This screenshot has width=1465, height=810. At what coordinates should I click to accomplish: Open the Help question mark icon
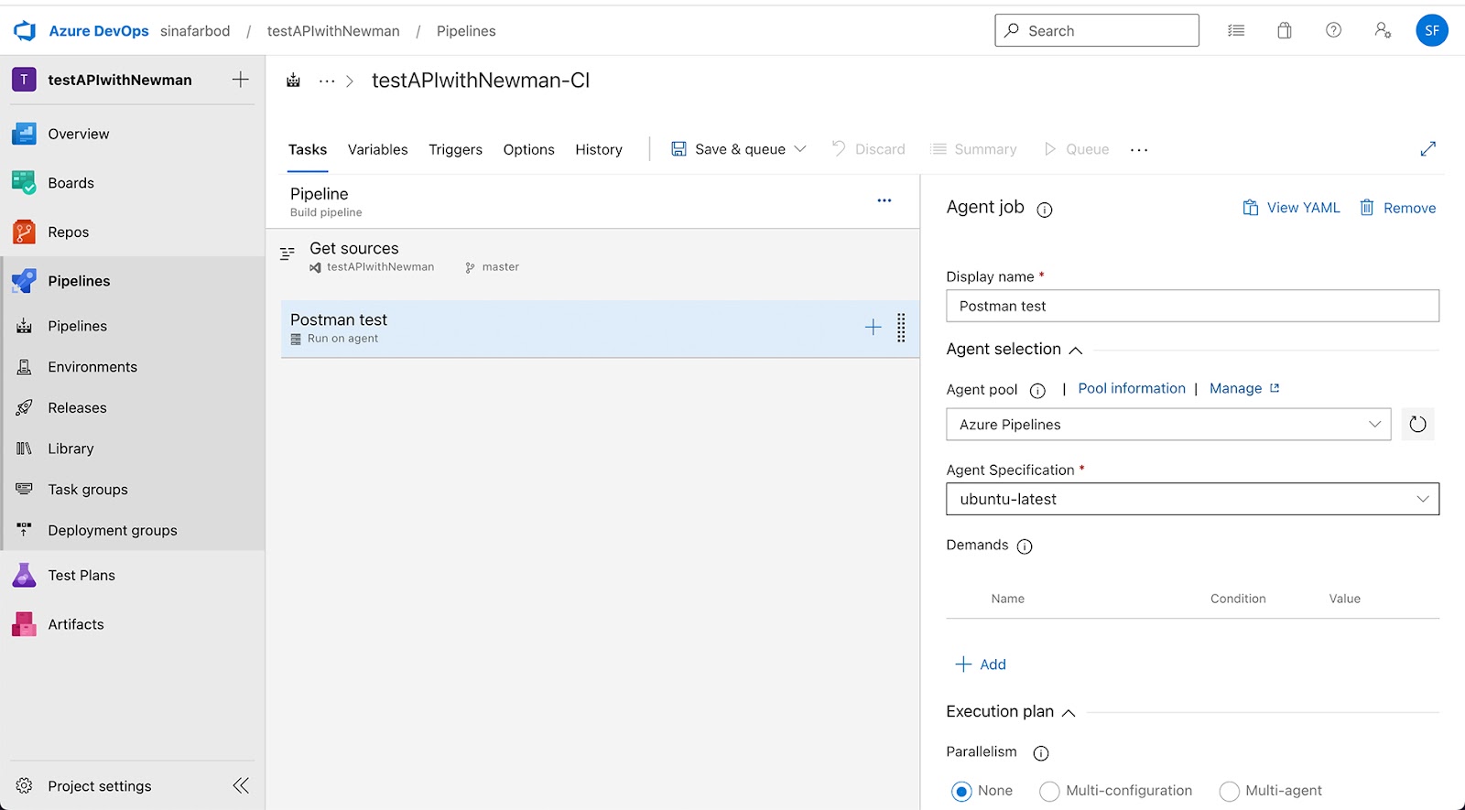tap(1334, 30)
